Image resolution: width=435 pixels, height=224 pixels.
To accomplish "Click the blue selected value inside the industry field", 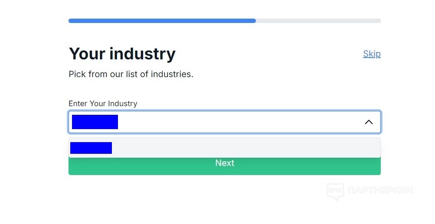I will (95, 122).
